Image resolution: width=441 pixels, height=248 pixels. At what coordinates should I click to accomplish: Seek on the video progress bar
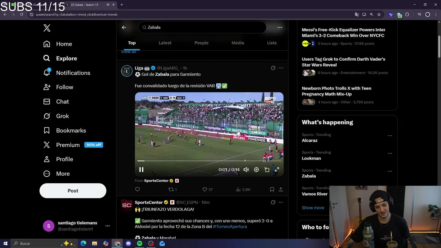(x=209, y=161)
